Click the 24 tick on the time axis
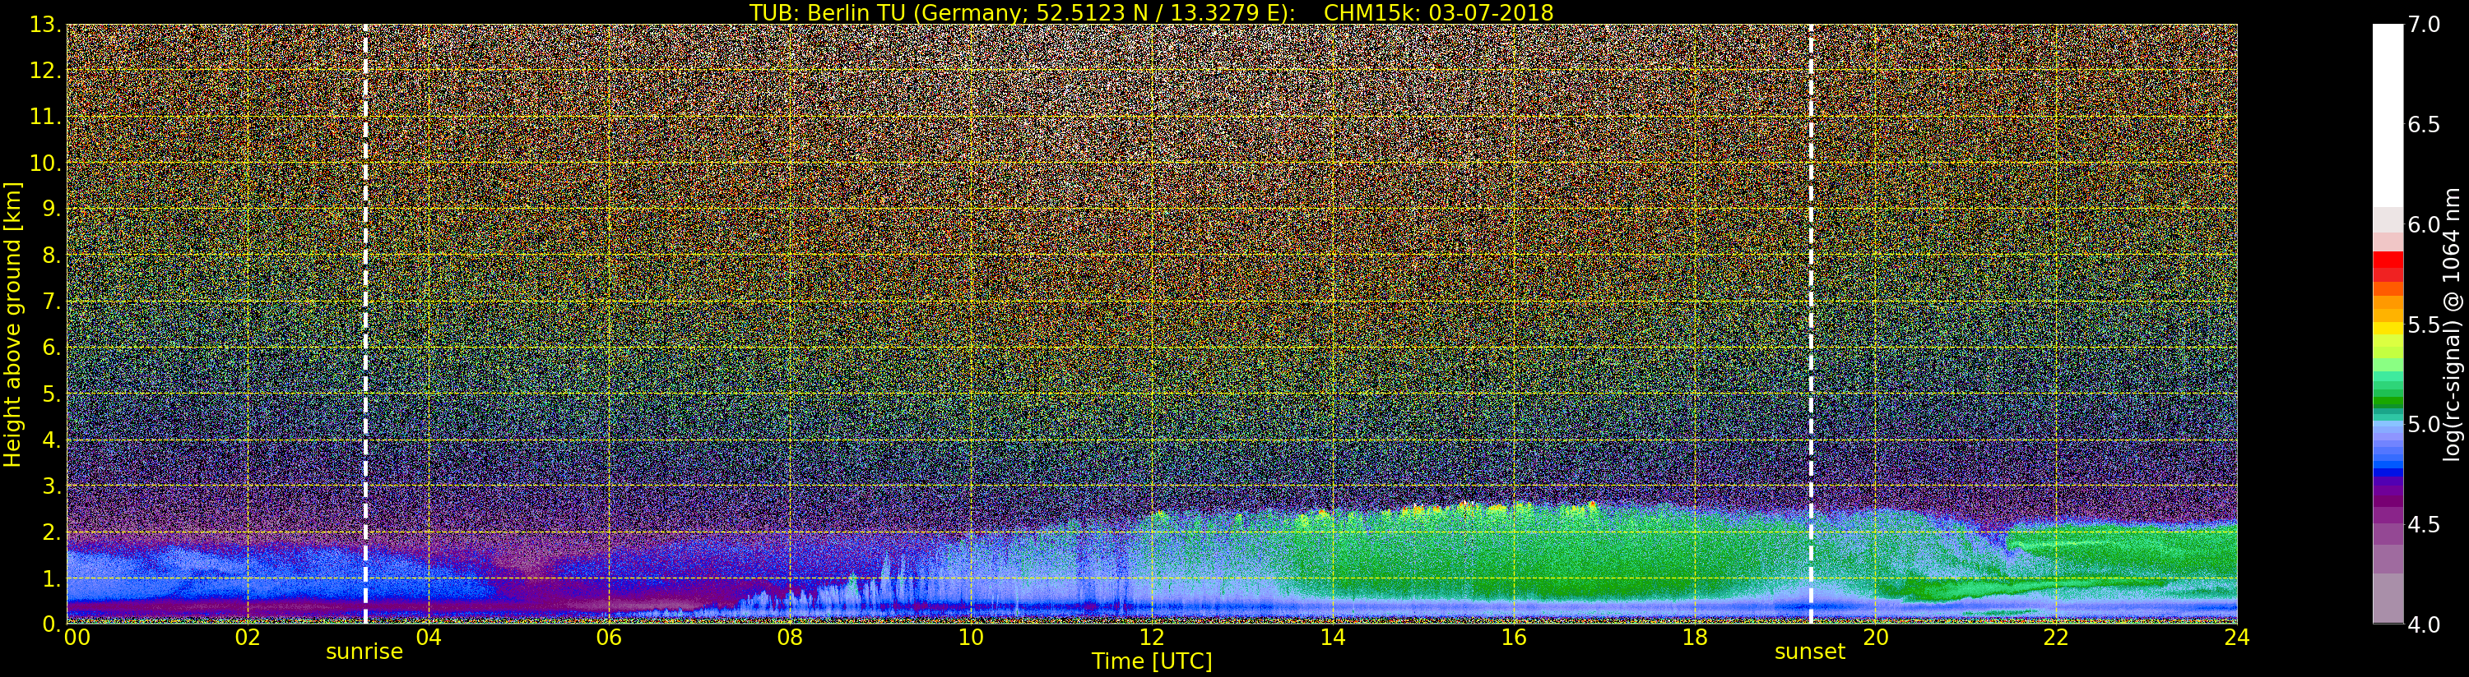The height and width of the screenshot is (677, 2469). [x=2236, y=638]
